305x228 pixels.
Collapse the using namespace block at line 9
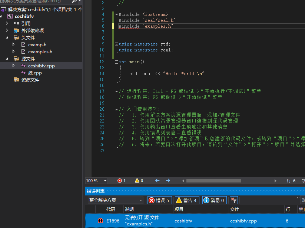click(116, 44)
